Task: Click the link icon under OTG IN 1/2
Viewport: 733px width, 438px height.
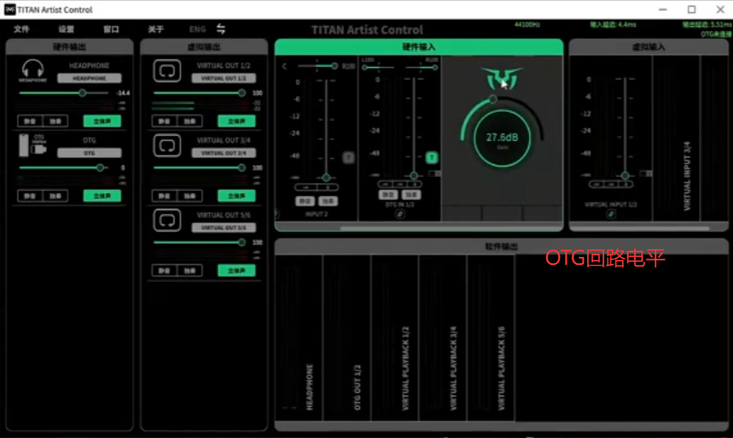Action: tap(400, 213)
